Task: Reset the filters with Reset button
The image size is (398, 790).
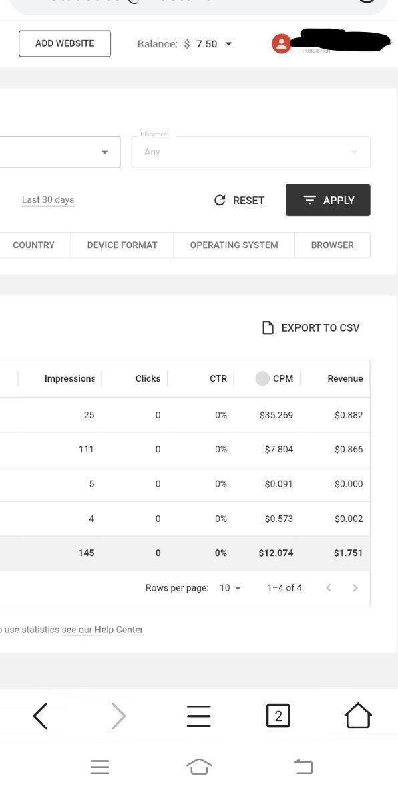Action: pyautogui.click(x=240, y=200)
